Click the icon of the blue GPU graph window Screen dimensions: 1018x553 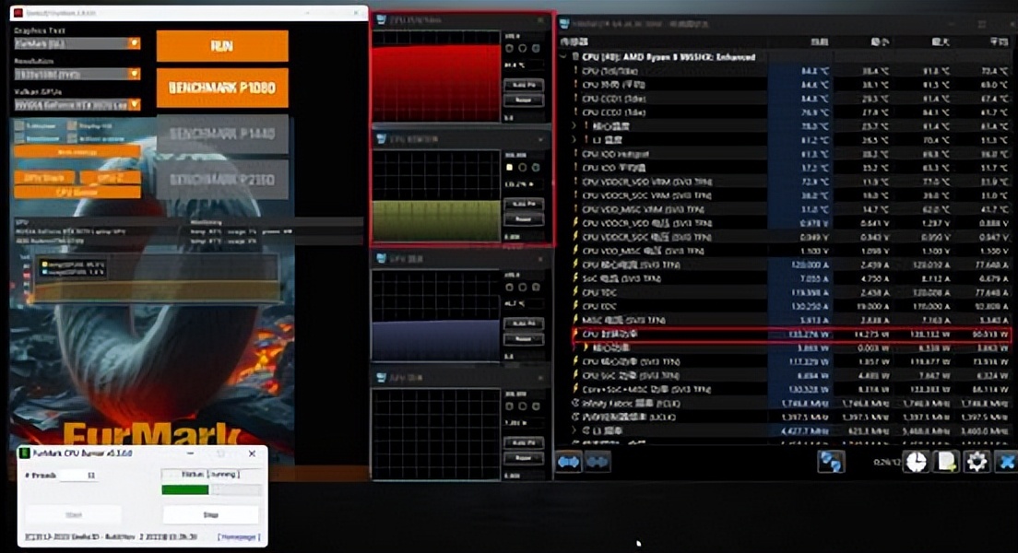[x=381, y=259]
